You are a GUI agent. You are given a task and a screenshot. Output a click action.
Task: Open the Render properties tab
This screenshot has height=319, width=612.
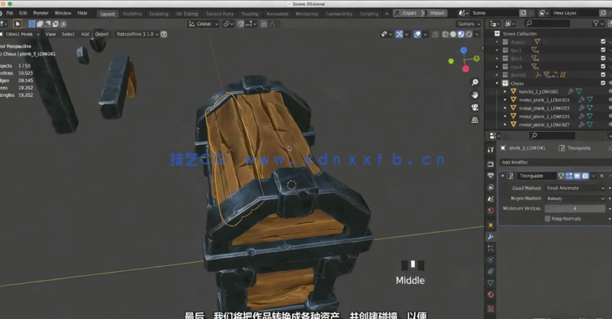click(491, 164)
